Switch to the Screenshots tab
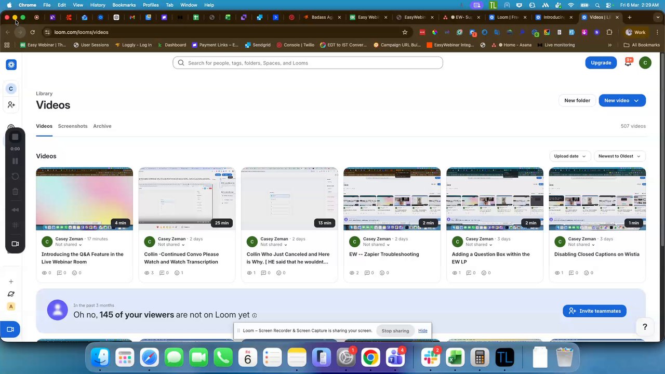Screen dimensions: 665x374 pos(73,126)
